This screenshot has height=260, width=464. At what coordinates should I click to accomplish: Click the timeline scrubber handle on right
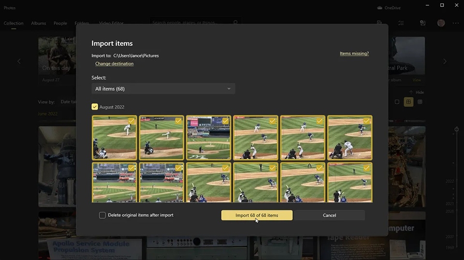tap(456, 129)
